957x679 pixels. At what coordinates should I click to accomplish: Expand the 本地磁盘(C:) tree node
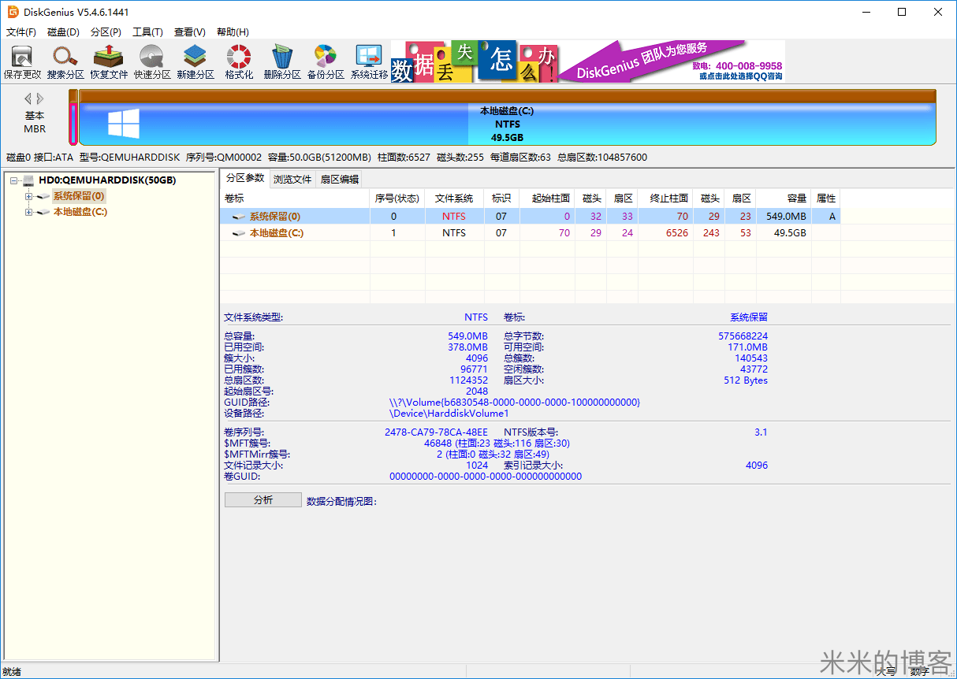(x=28, y=211)
